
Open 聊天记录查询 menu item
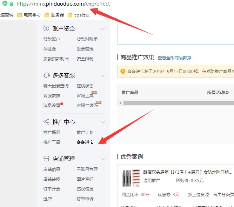(x=56, y=86)
